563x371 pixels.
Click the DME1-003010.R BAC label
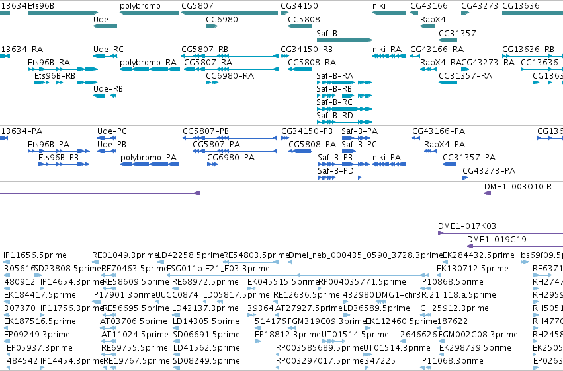pos(518,187)
